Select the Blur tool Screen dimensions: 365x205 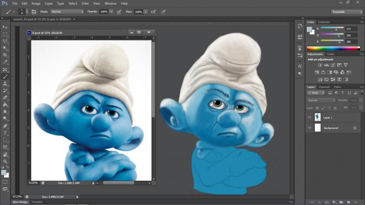click(5, 111)
